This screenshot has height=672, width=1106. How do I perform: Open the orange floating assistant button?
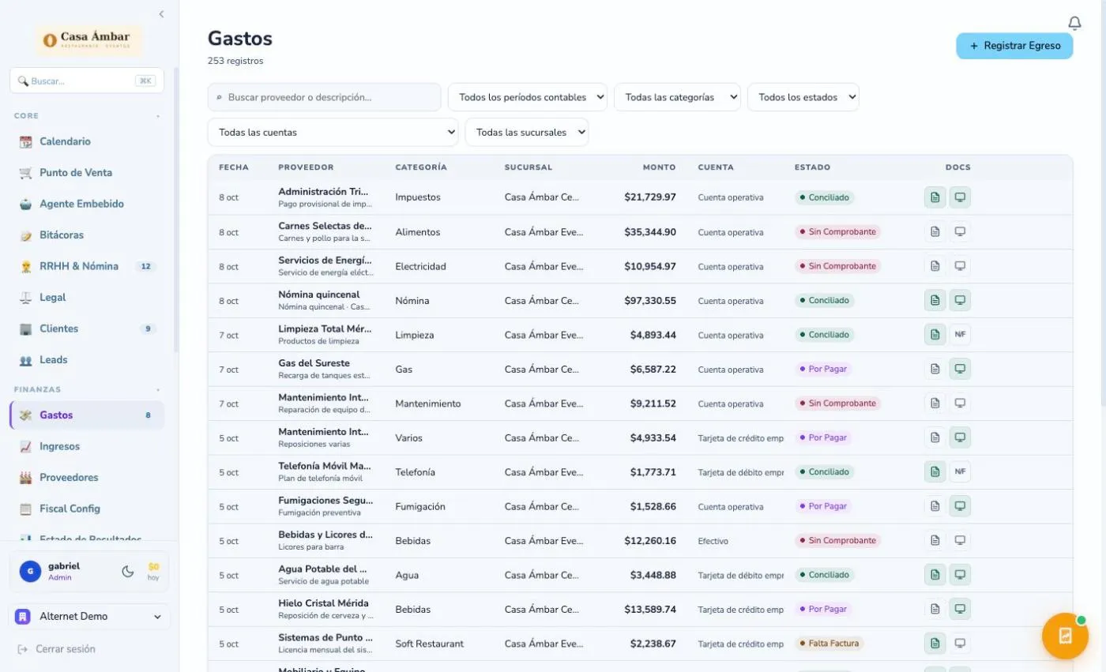click(1065, 636)
